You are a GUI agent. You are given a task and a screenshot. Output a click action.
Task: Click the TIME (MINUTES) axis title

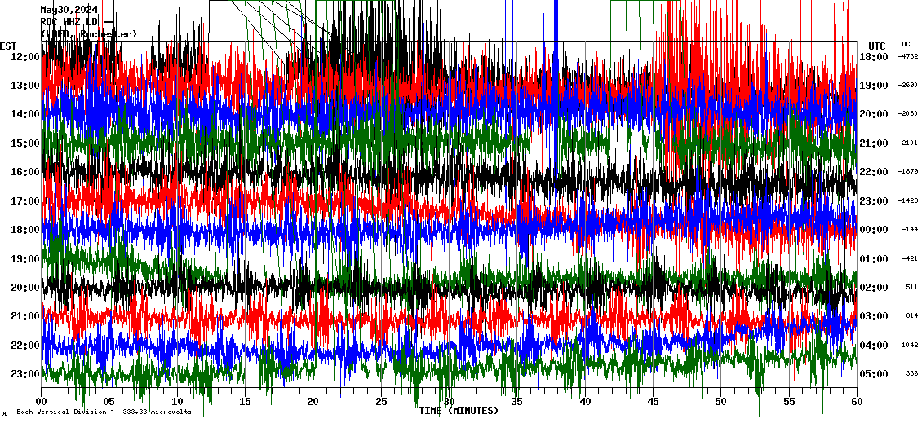point(458,411)
